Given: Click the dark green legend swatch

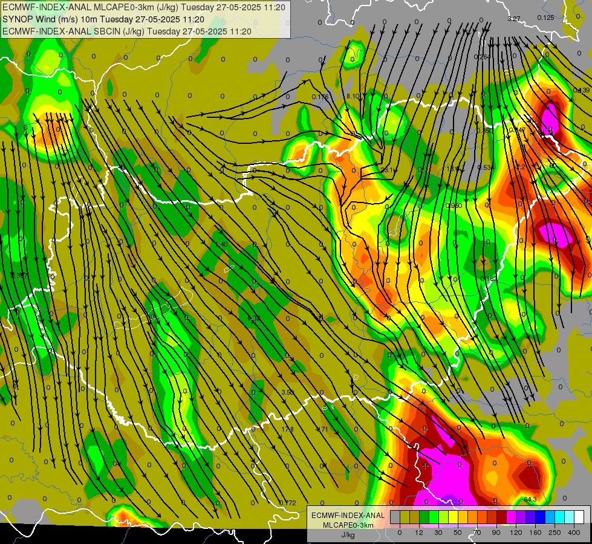Looking at the screenshot, I should tap(424, 517).
